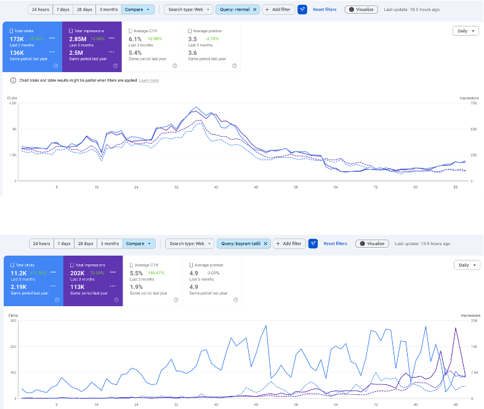The height and width of the screenshot is (409, 484).
Task: Expand the top 'Search type: Web' dropdown
Action: point(188,10)
